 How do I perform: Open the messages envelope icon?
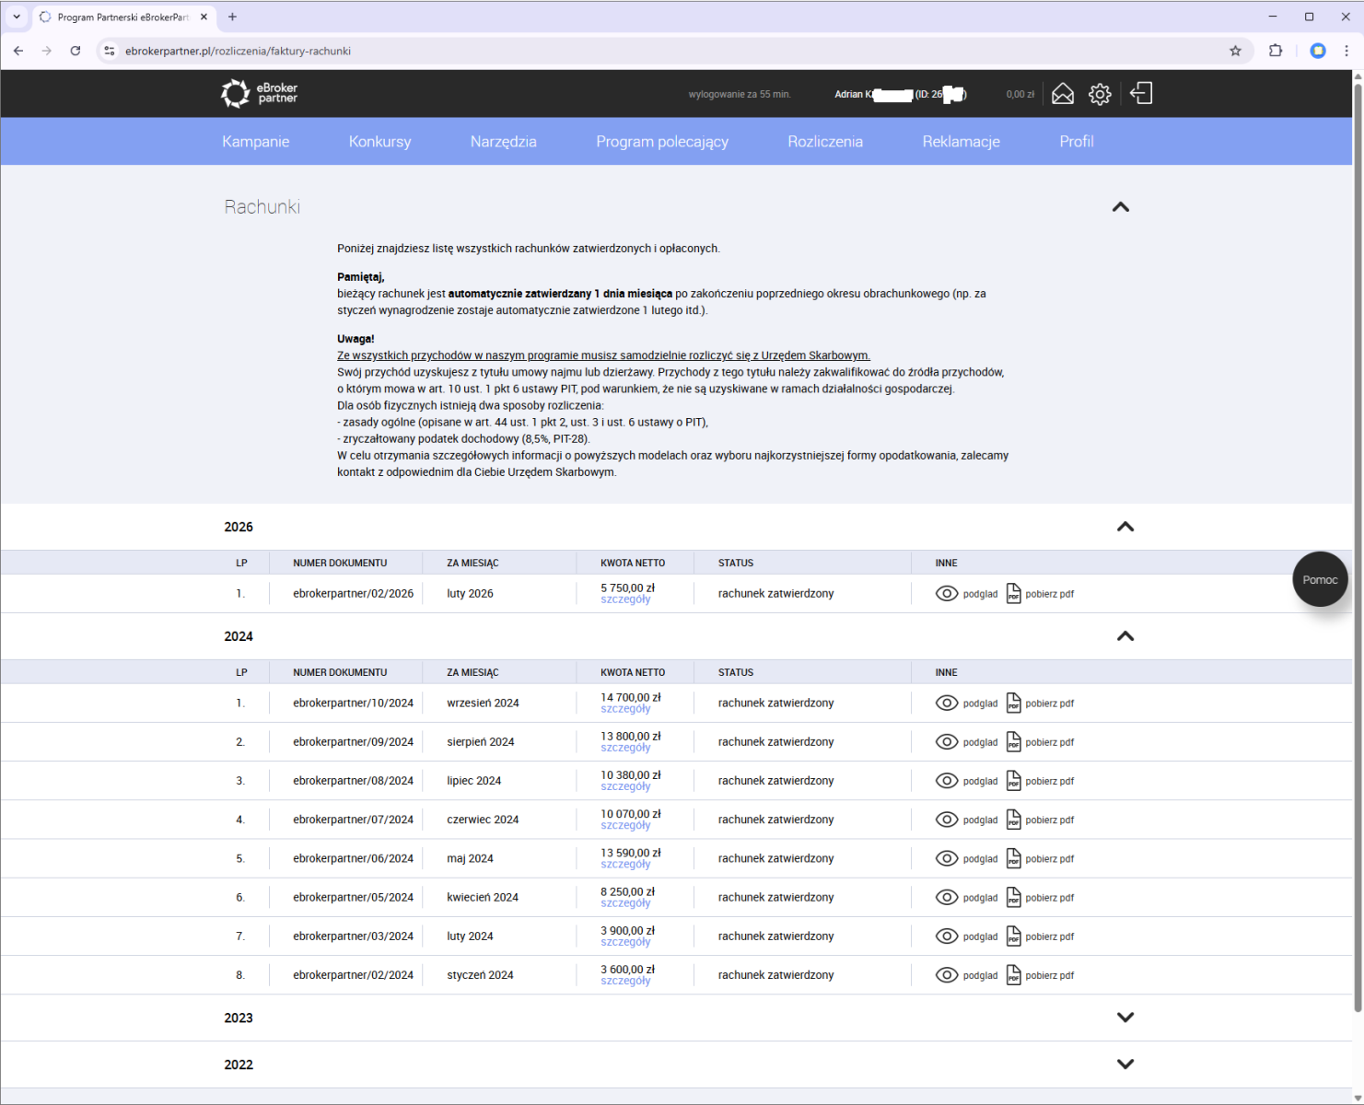(x=1062, y=94)
